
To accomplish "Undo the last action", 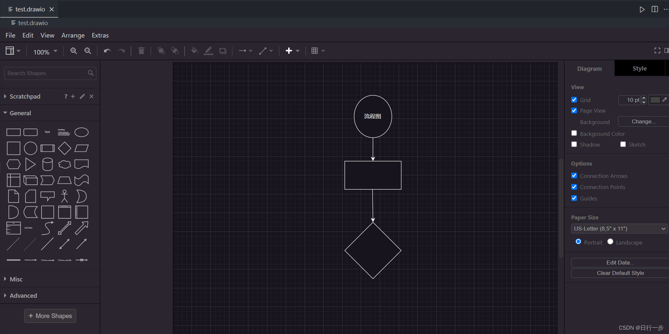I will click(x=107, y=51).
